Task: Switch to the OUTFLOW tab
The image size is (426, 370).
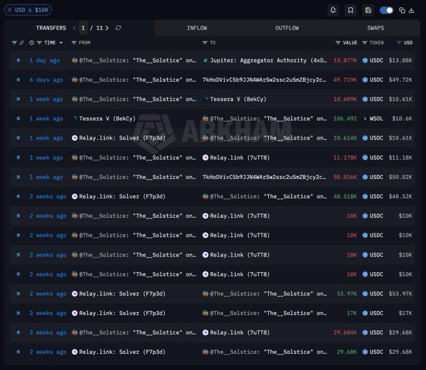Action: coord(287,28)
